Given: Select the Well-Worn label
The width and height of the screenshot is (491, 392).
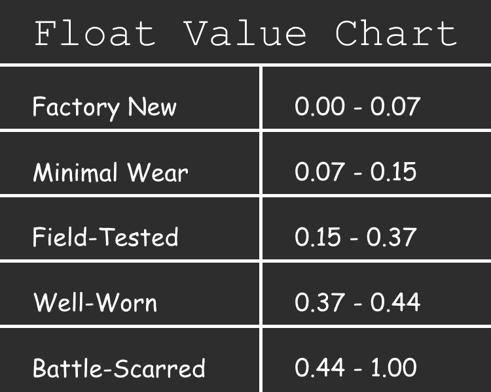Looking at the screenshot, I should tap(95, 302).
